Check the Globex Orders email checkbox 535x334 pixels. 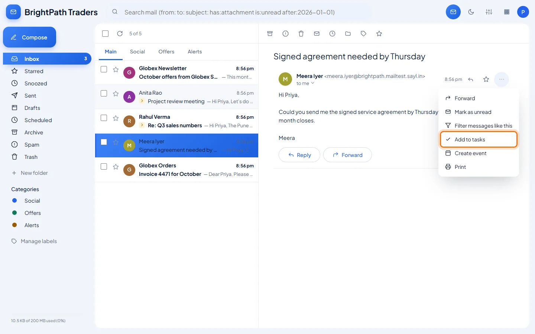[104, 167]
